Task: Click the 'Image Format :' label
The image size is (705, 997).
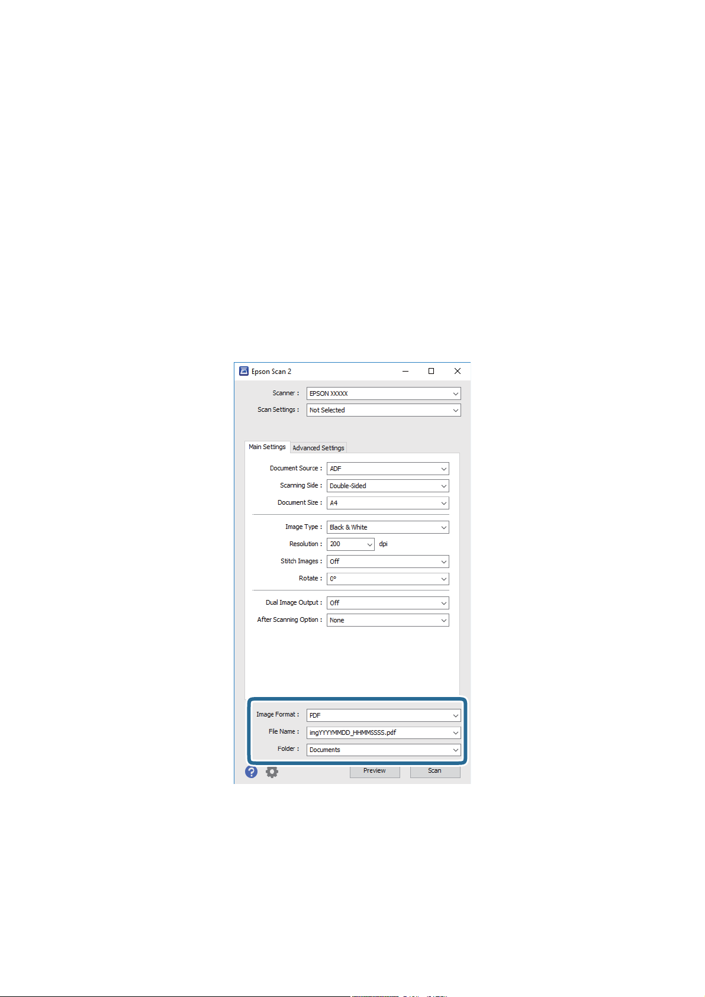Action: click(x=278, y=714)
